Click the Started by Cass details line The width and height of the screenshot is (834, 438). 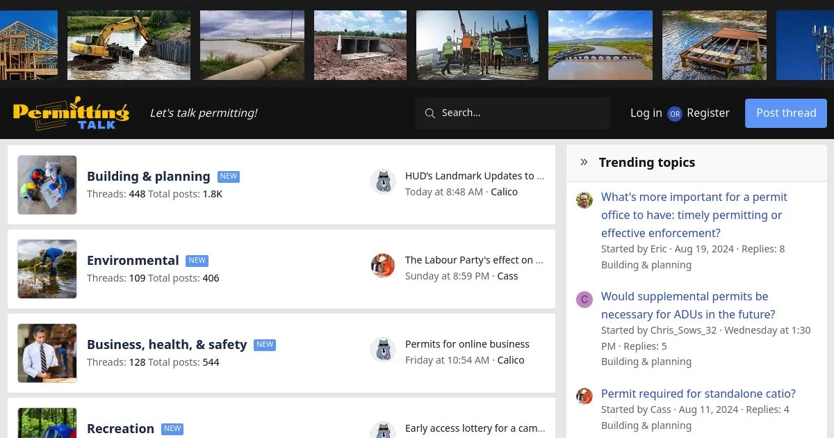click(695, 409)
